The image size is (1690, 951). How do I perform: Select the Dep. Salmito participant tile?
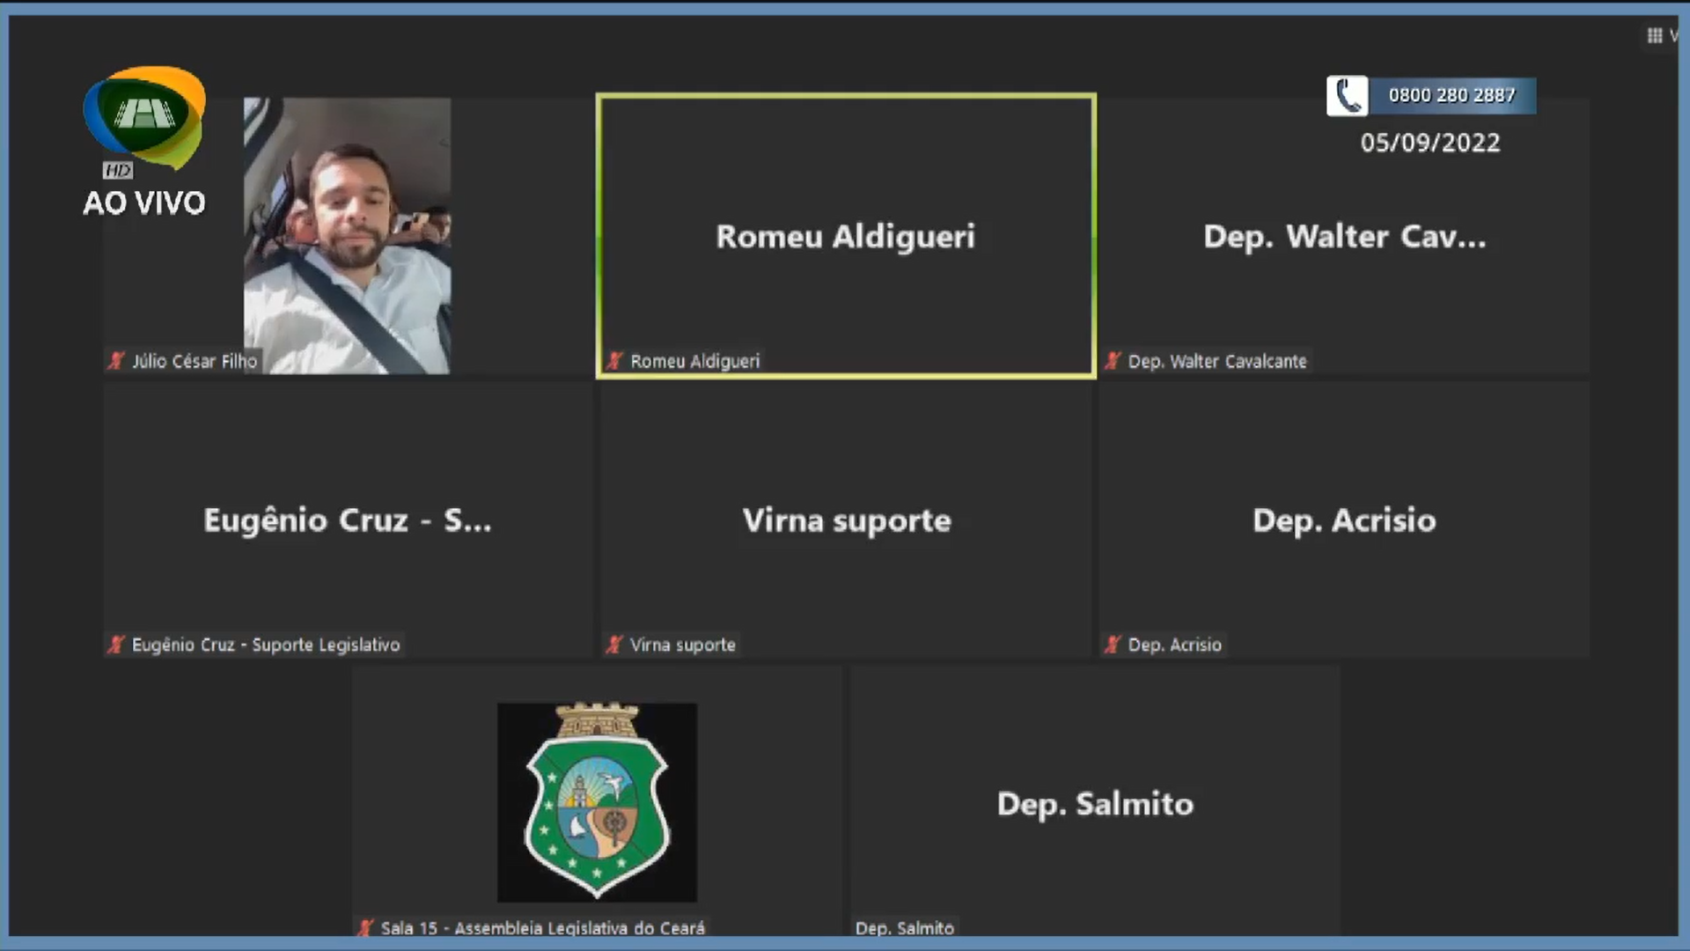(x=1095, y=803)
